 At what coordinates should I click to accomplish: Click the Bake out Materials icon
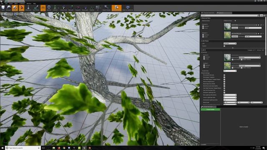128,8
